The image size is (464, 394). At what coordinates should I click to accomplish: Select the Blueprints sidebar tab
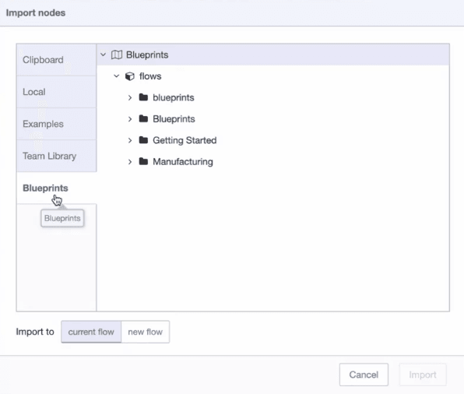coord(57,188)
